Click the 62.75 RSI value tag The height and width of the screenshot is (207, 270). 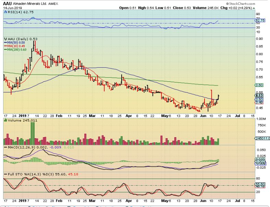tap(260, 20)
